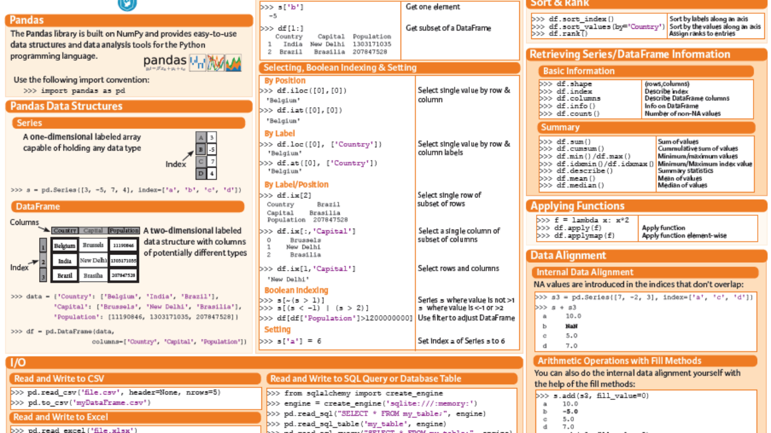771x433 pixels.
Task: Click the 'By Position' subheading
Action: [x=285, y=81]
